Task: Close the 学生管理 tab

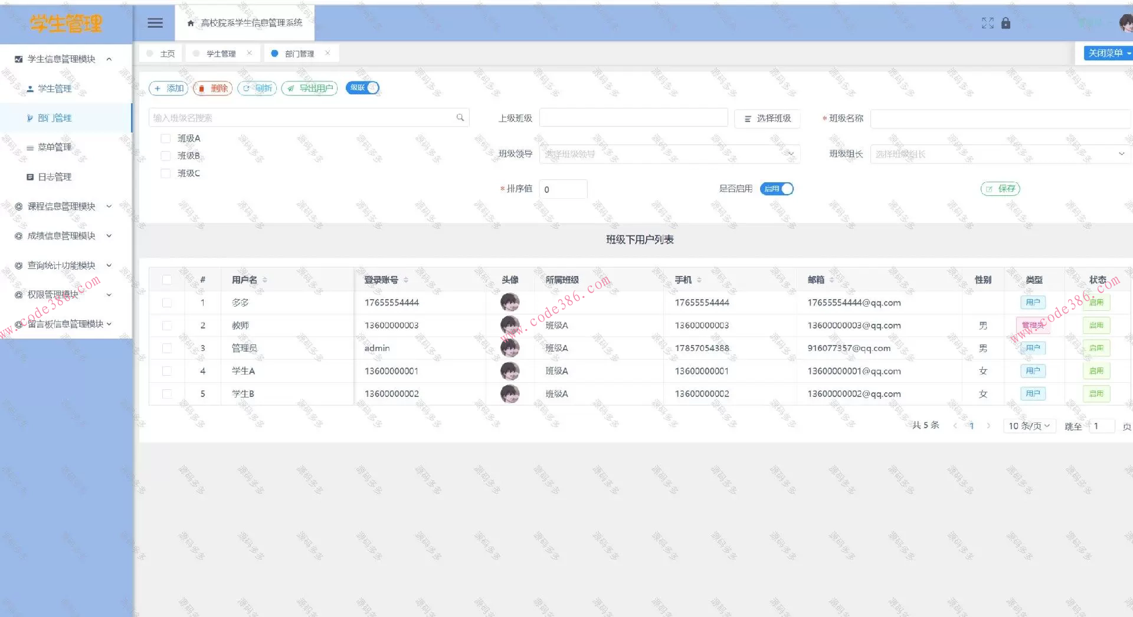Action: [x=250, y=53]
